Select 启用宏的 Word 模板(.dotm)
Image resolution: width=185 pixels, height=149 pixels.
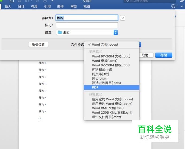(111, 104)
